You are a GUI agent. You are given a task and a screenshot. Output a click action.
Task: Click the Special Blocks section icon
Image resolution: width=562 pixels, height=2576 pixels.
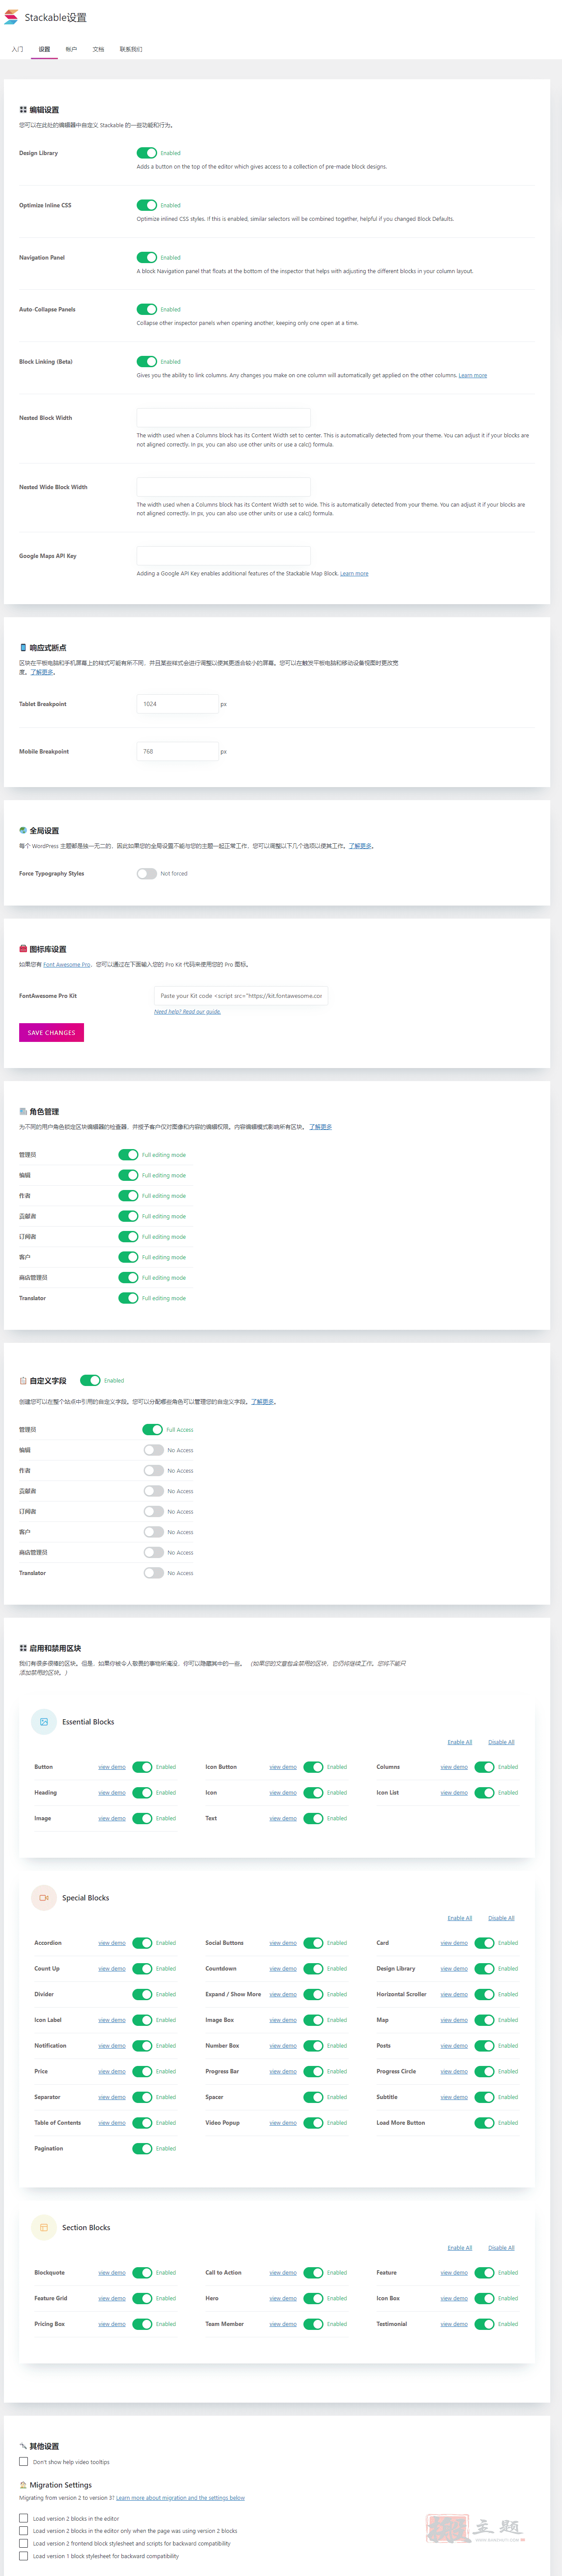44,1897
